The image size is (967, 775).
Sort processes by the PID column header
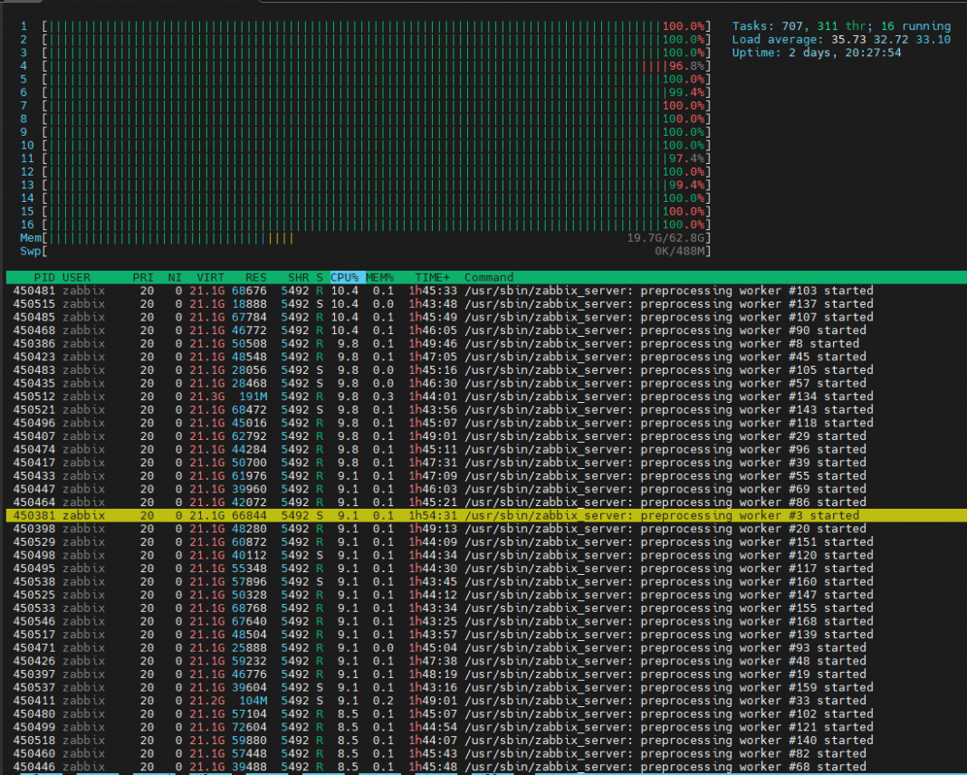tap(44, 277)
